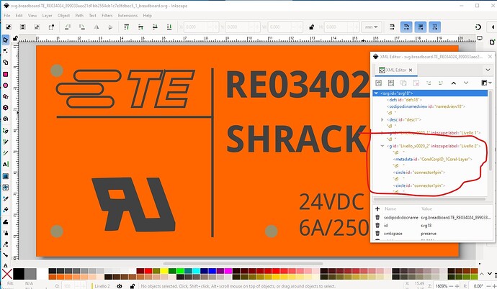Toggle scale stroke width button
497x289 pixels.
click(x=392, y=27)
